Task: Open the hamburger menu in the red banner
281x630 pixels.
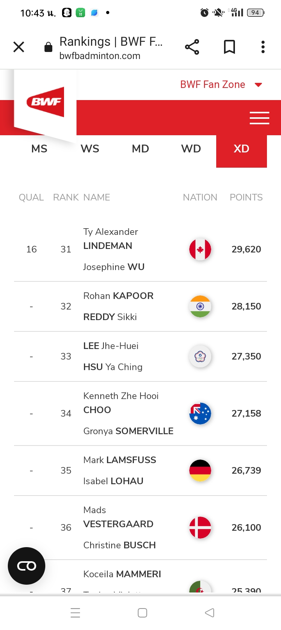Action: 259,118
